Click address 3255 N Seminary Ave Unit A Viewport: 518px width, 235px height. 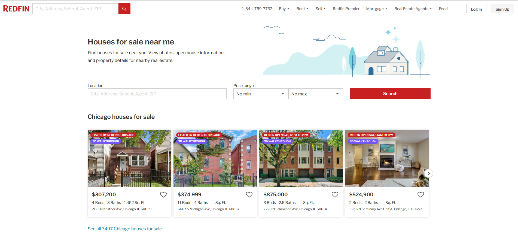click(385, 209)
